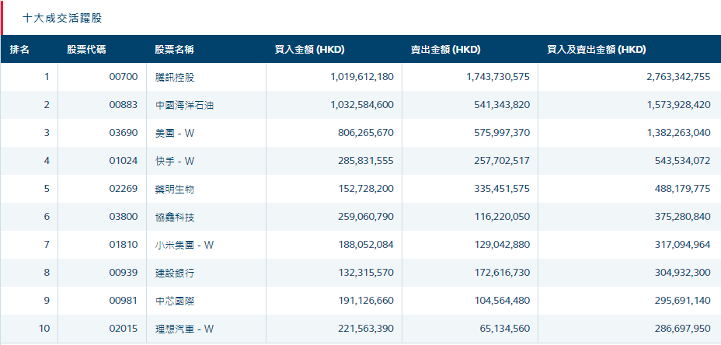Screen dimensions: 721x345
Task: Click total amount 295,691,140
Action: coord(682,301)
